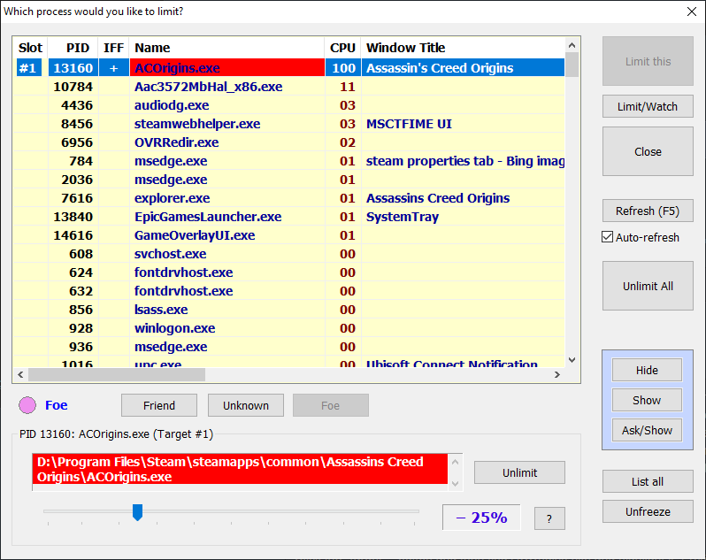The image size is (706, 560).
Task: Click the -25% limit value box
Action: pyautogui.click(x=481, y=518)
